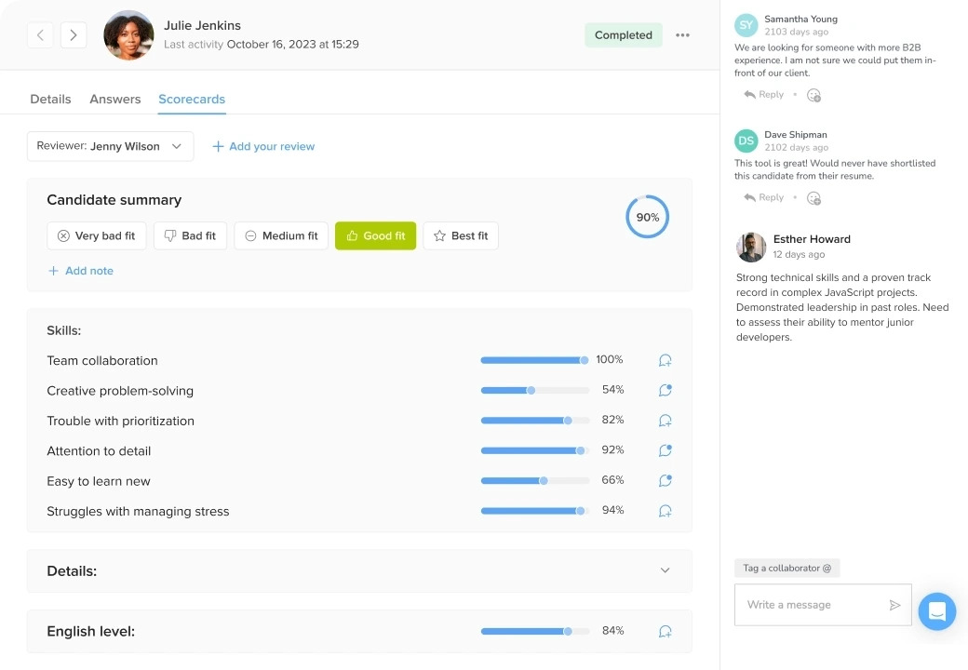Select the Bad fit rating
Viewport: 968px width, 670px height.
190,235
